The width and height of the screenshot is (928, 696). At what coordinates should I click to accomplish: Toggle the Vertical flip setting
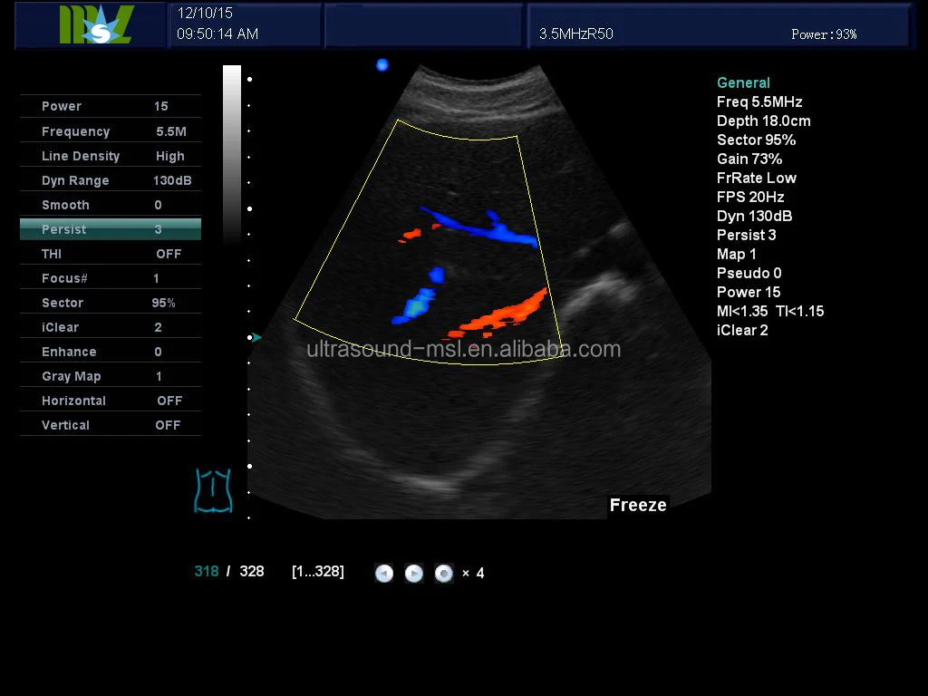[x=111, y=425]
